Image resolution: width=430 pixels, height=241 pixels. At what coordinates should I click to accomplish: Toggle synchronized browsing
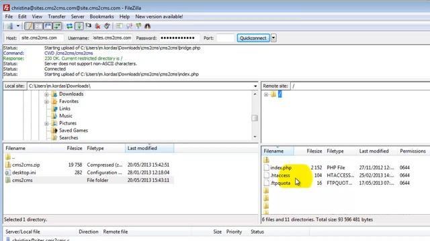(x=138, y=26)
